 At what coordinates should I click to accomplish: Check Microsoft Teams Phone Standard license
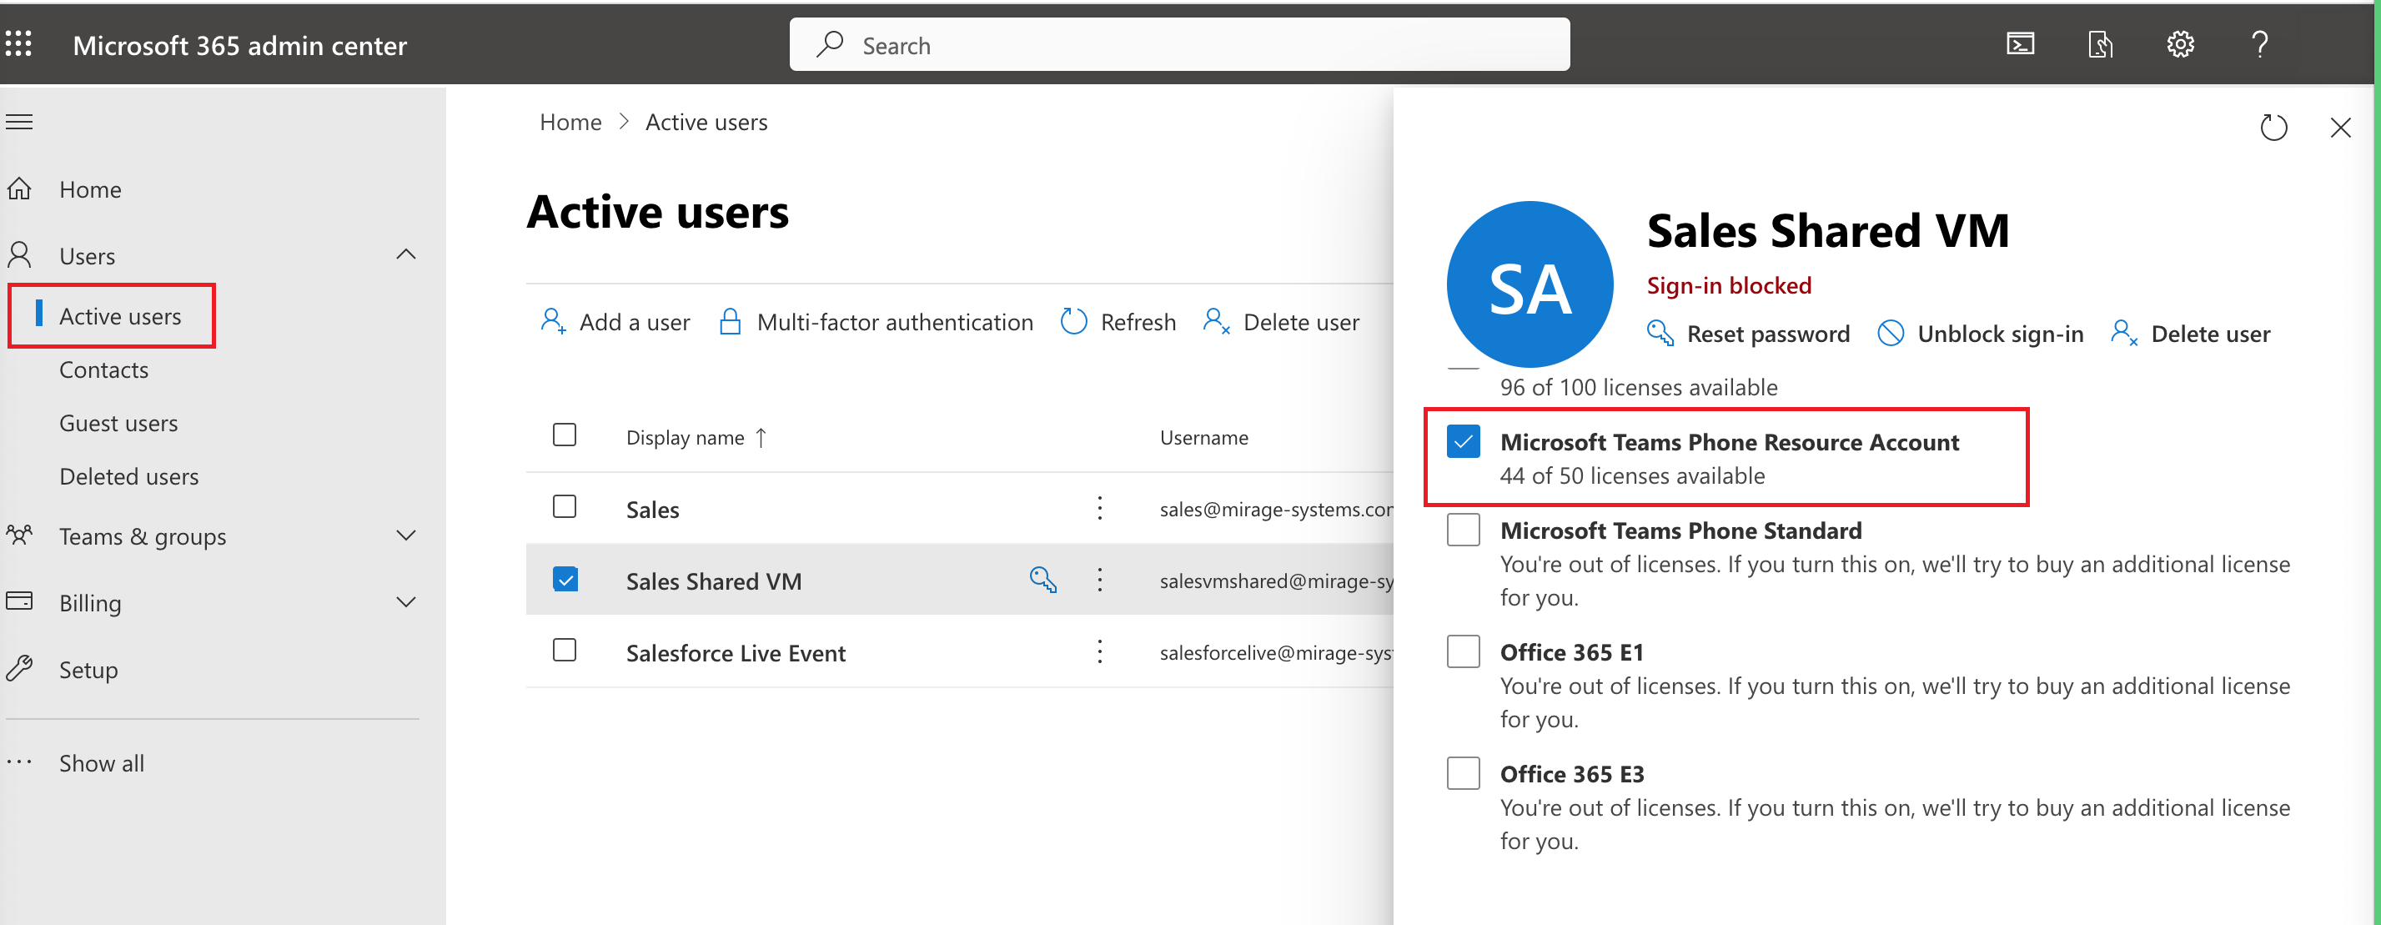pos(1463,530)
